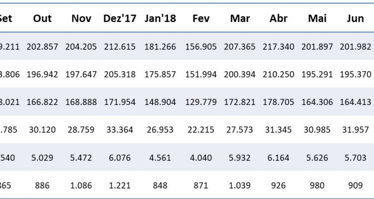Click the cell with value 30.985
Screen dimensions: 374x199
point(317,130)
